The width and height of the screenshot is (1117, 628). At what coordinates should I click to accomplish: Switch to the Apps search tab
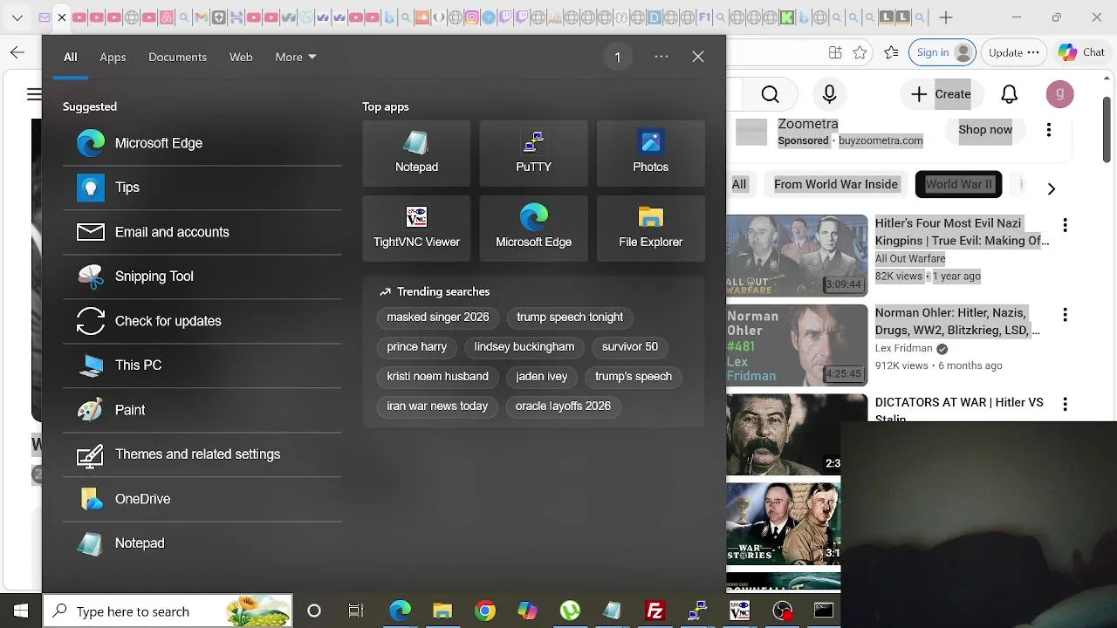click(113, 57)
